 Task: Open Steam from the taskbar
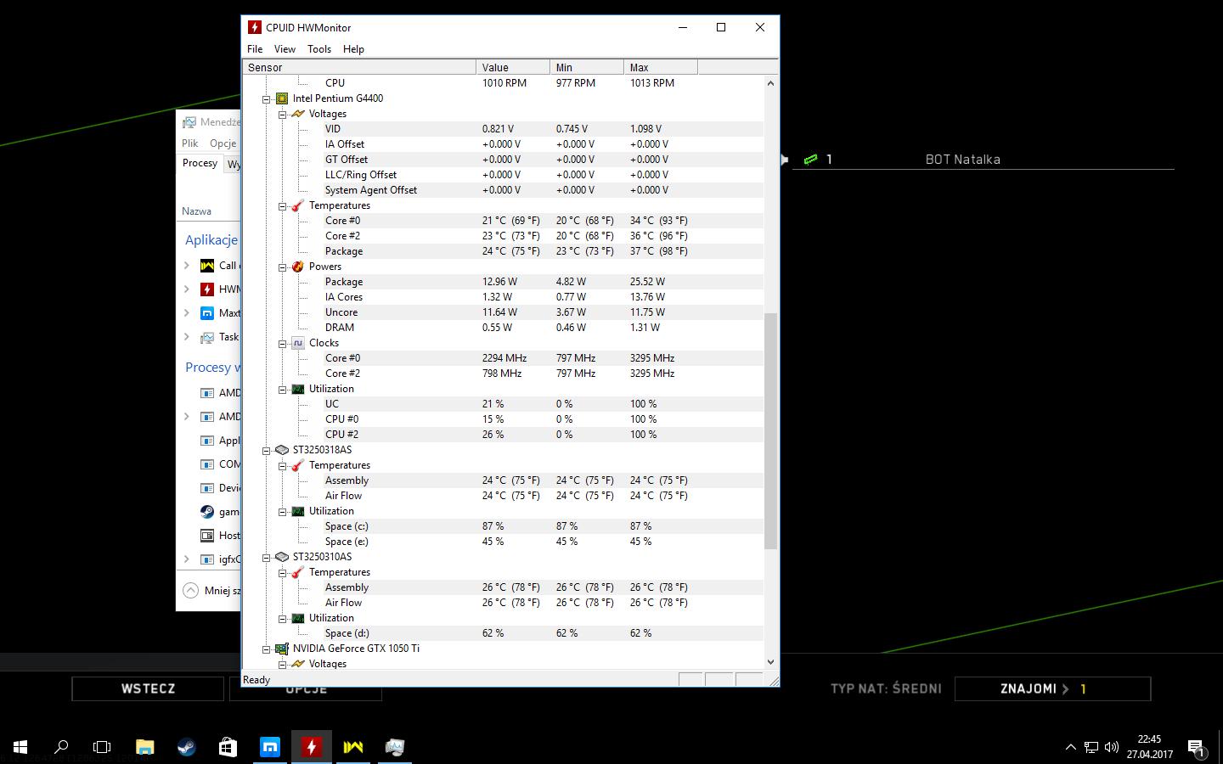186,747
